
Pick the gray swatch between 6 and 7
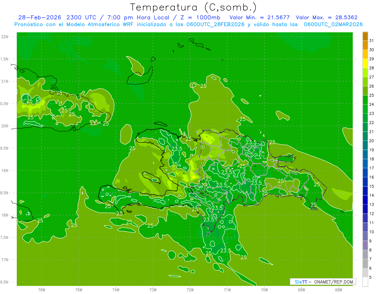(365, 264)
